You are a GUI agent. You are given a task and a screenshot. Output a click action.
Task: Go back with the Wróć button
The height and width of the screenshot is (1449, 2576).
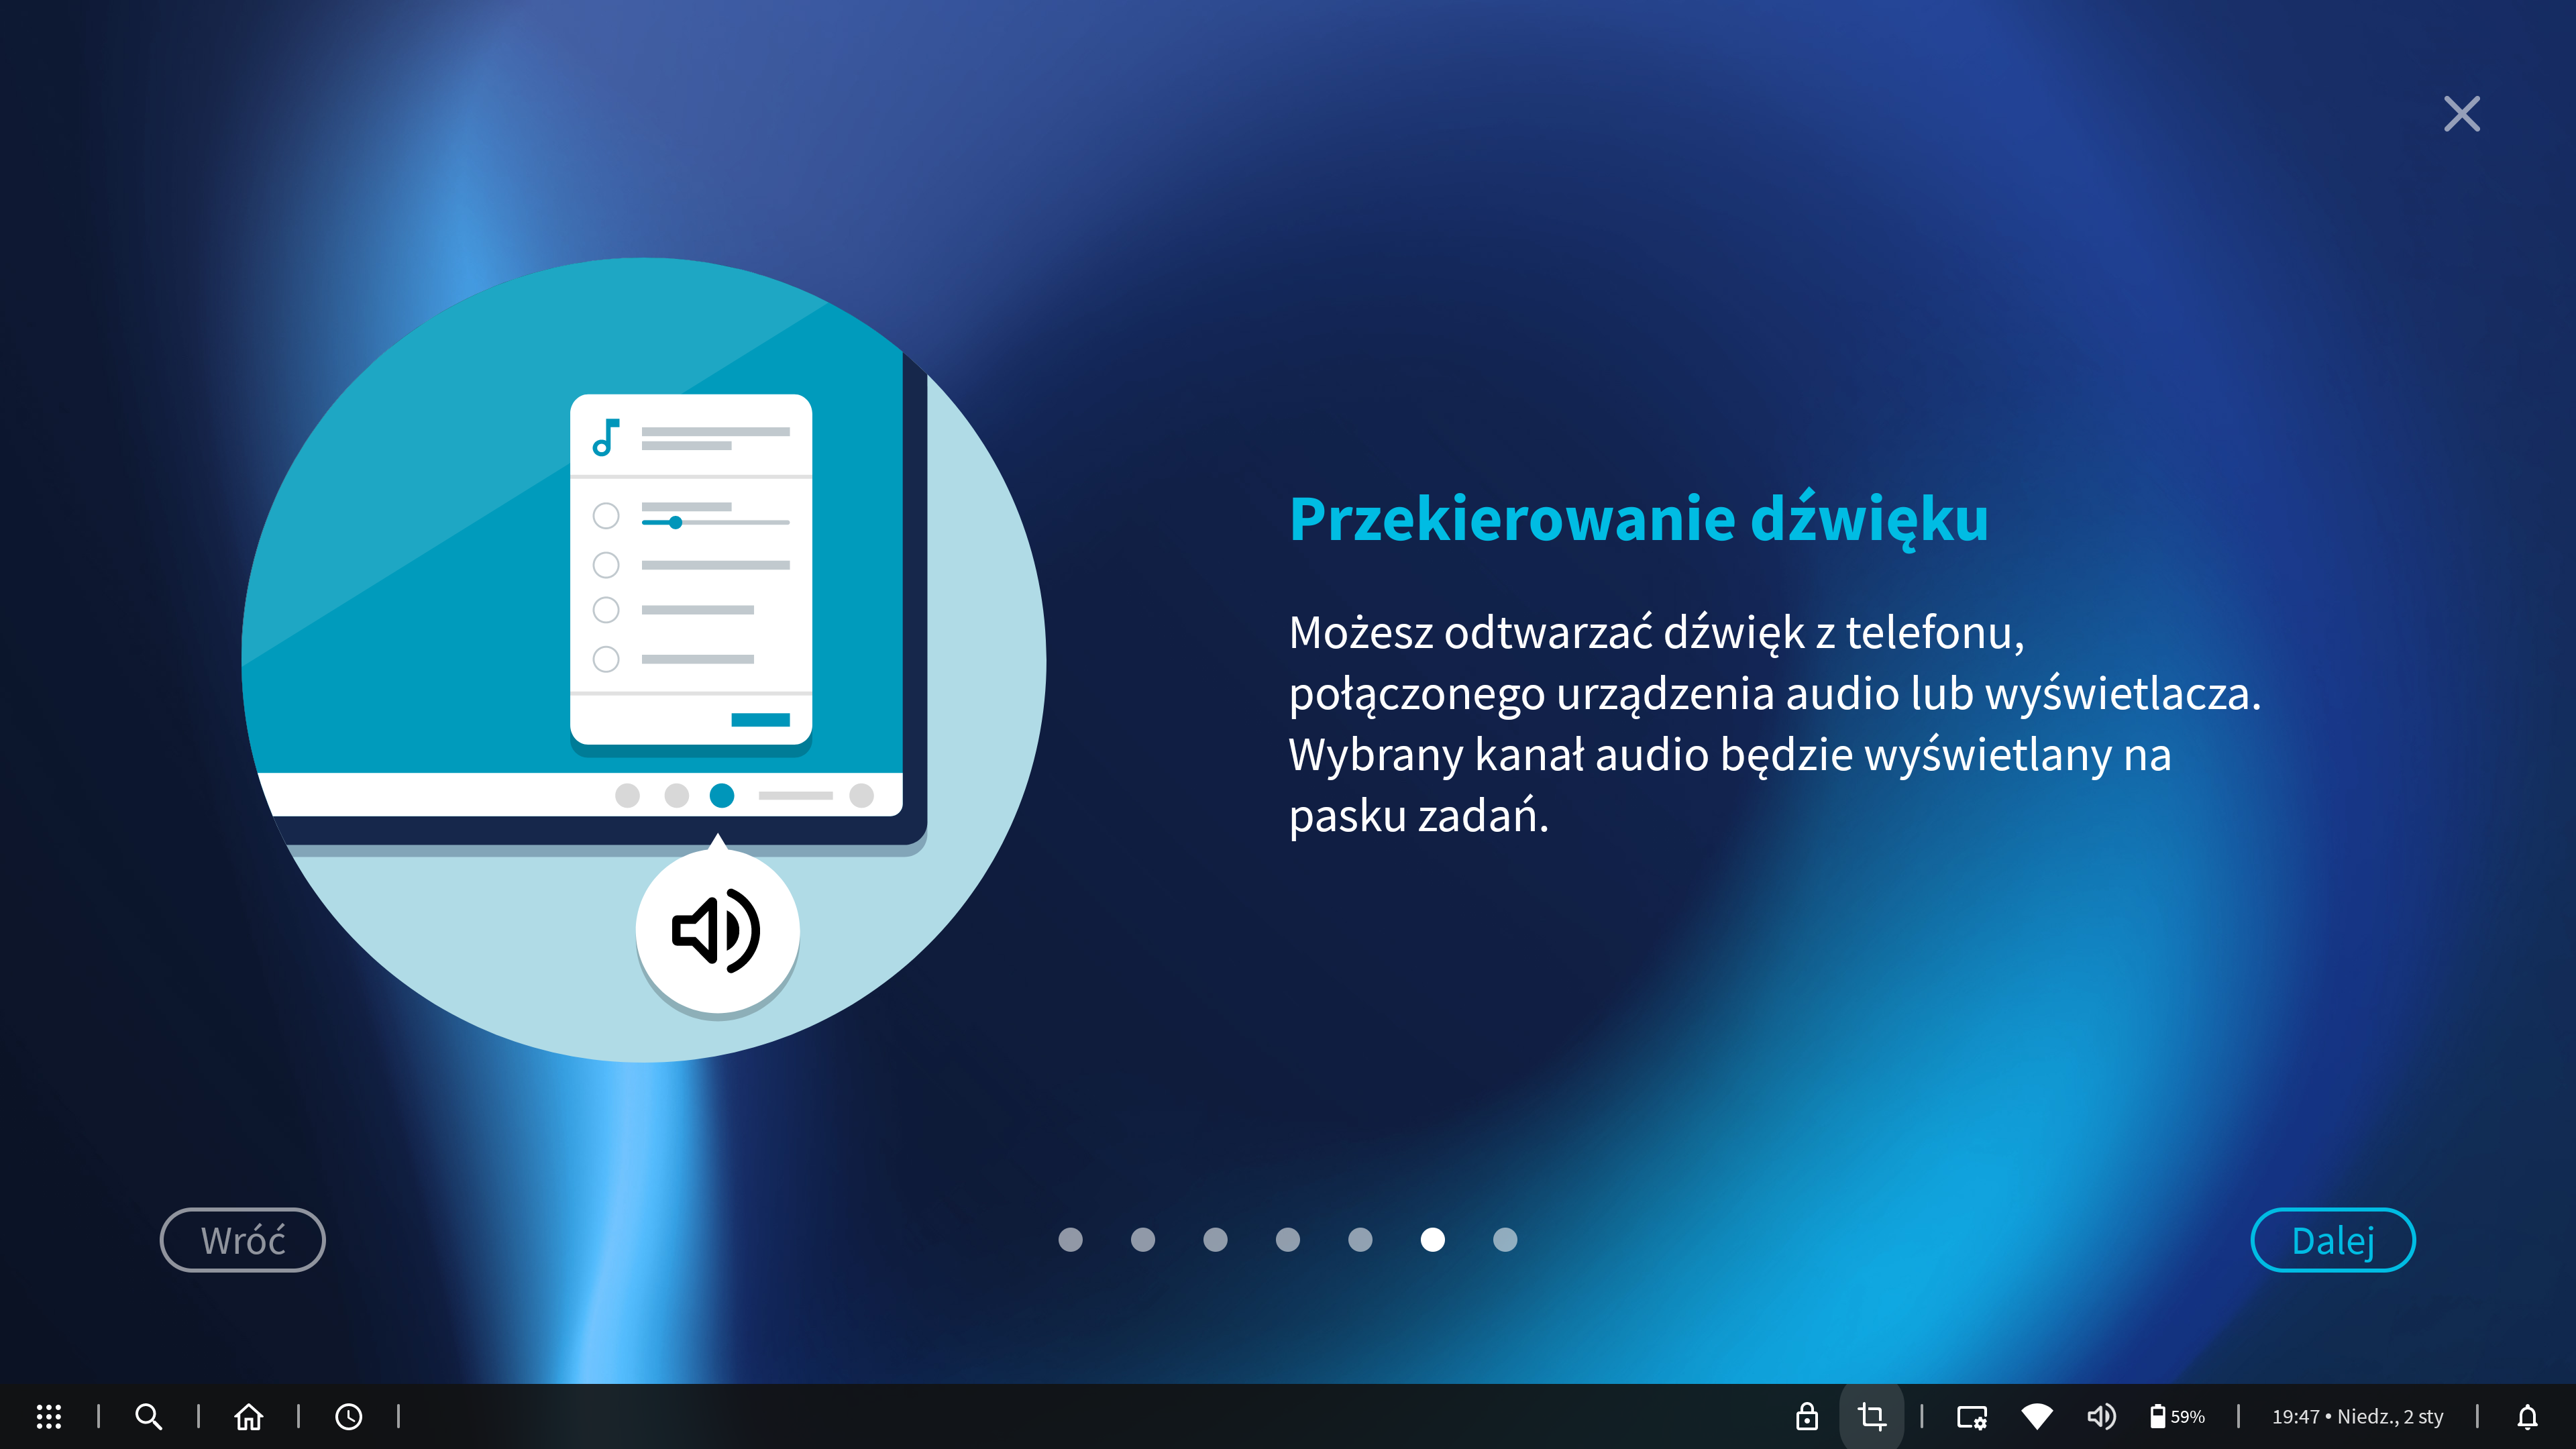tap(243, 1240)
